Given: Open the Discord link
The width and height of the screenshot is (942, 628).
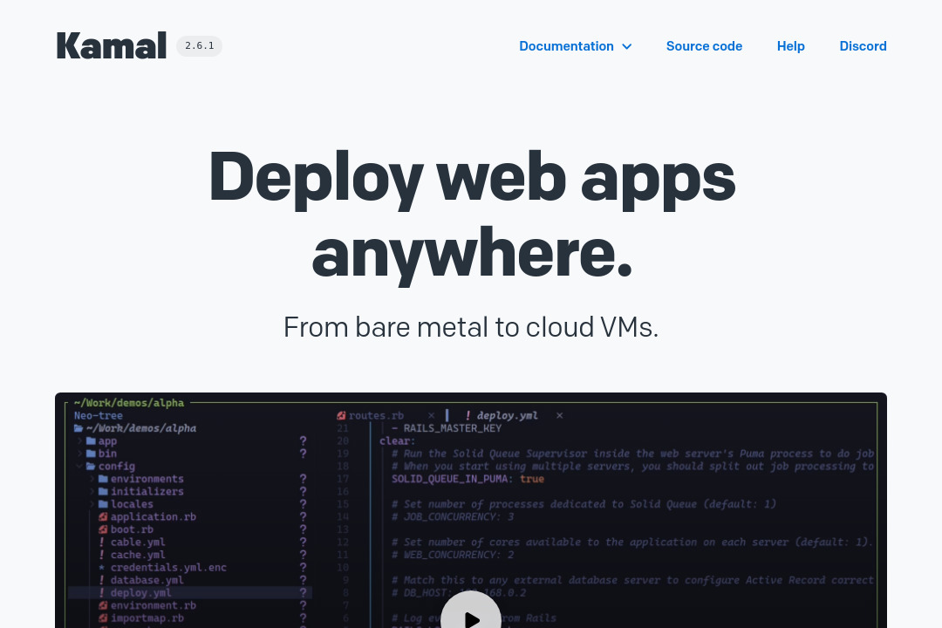Looking at the screenshot, I should [863, 46].
